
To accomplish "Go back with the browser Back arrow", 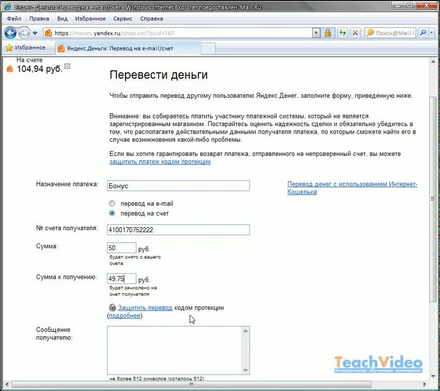I will tap(10, 33).
